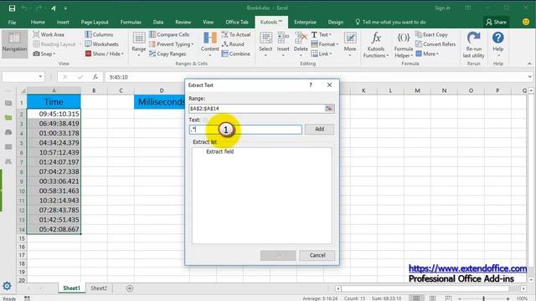Open the Enterprise ribbon tab

pyautogui.click(x=305, y=22)
